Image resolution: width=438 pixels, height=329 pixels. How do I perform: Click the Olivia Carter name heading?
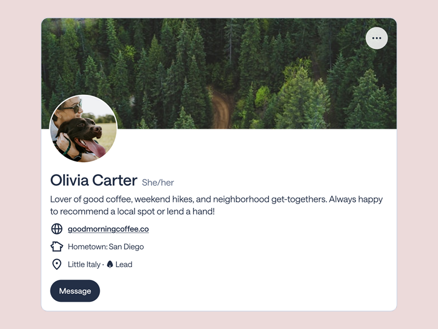pyautogui.click(x=94, y=180)
